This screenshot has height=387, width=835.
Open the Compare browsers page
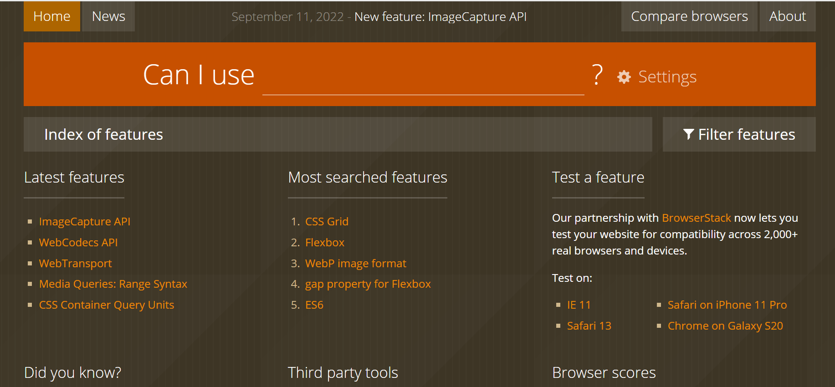[689, 16]
